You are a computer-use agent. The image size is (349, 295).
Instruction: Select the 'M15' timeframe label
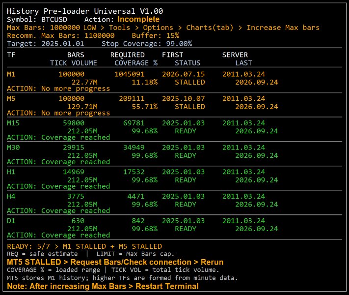[13, 123]
